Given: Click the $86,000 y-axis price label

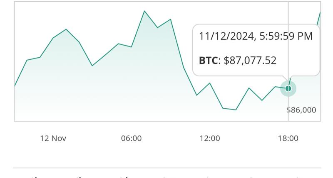Looking at the screenshot, I should (x=301, y=110).
